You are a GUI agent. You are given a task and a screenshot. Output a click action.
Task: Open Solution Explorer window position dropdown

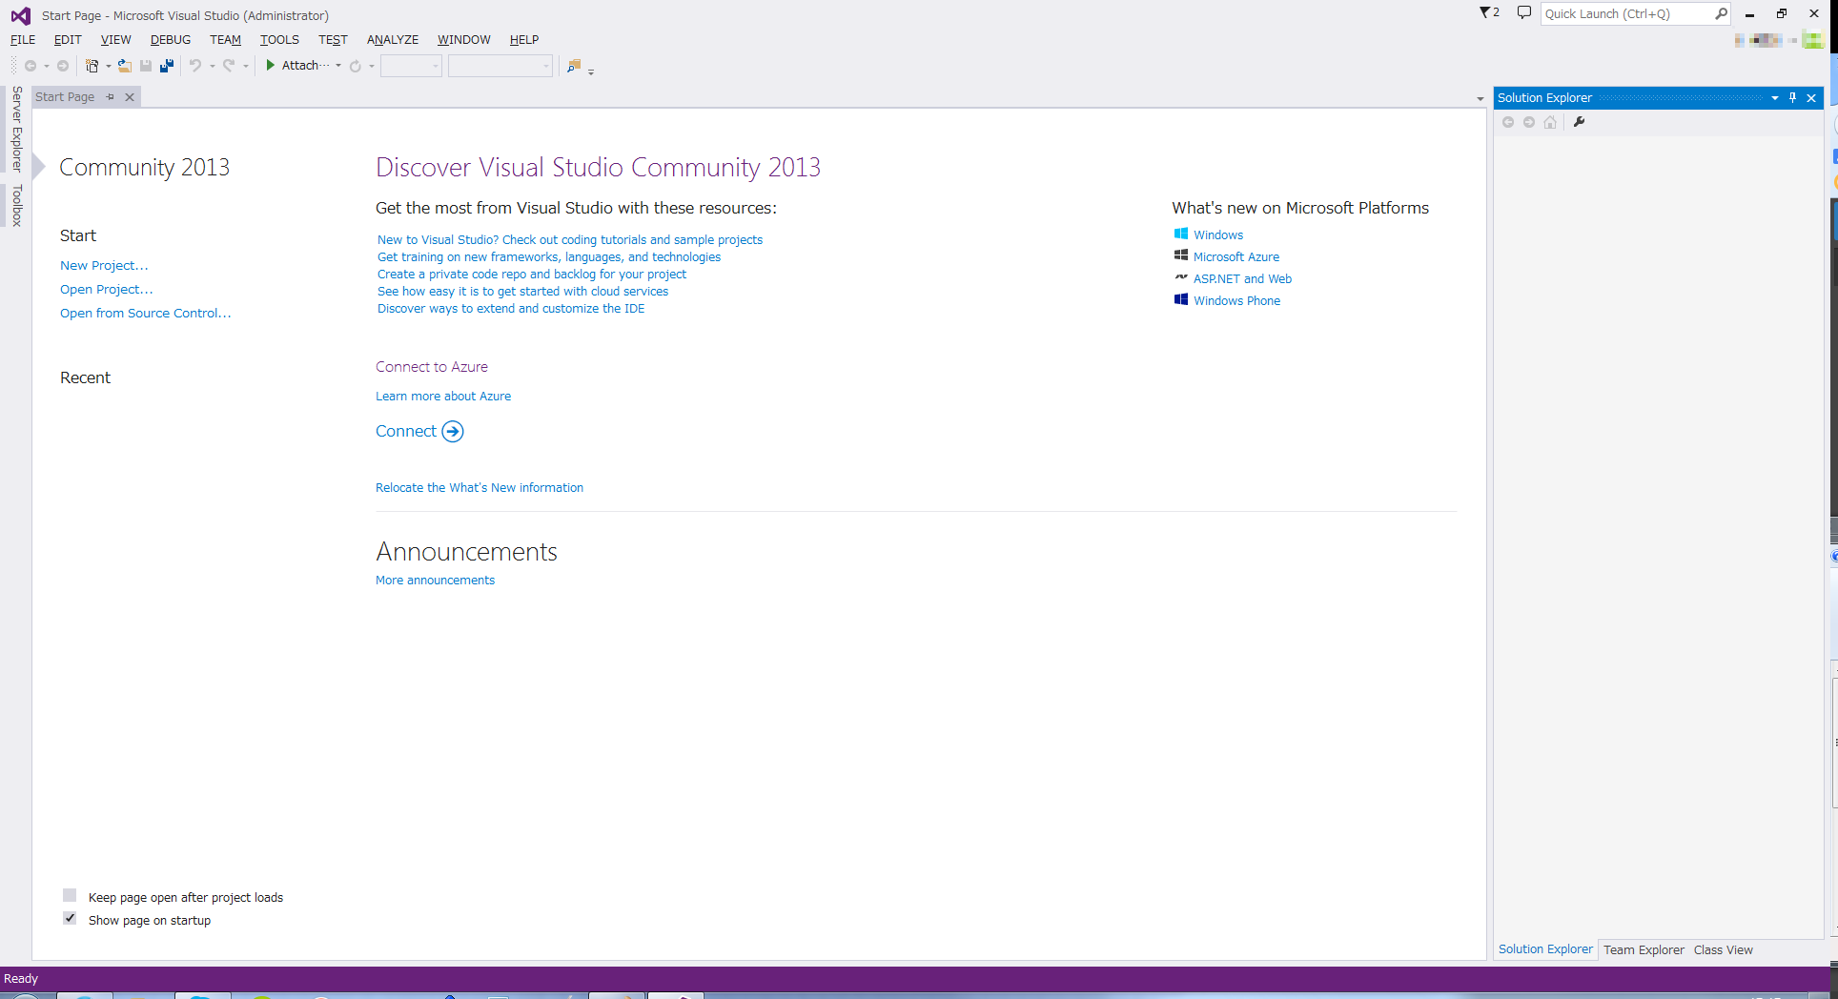1775,97
